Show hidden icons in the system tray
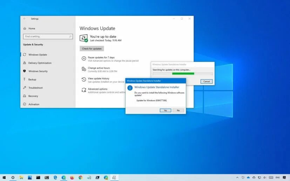Image resolution: width=290 pixels, height=181 pixels. coord(237,177)
